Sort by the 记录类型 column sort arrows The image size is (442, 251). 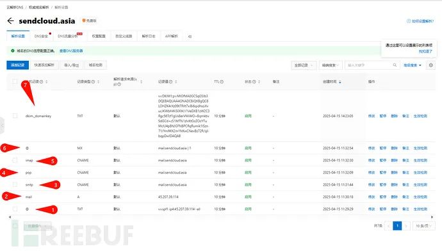point(99,82)
